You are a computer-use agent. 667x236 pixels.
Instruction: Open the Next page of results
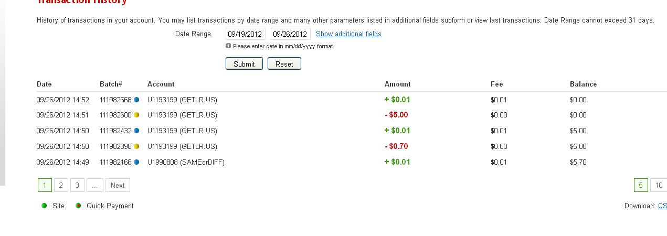(118, 185)
